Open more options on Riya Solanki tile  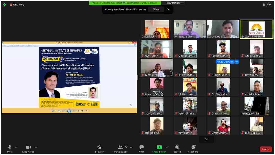[237, 62]
